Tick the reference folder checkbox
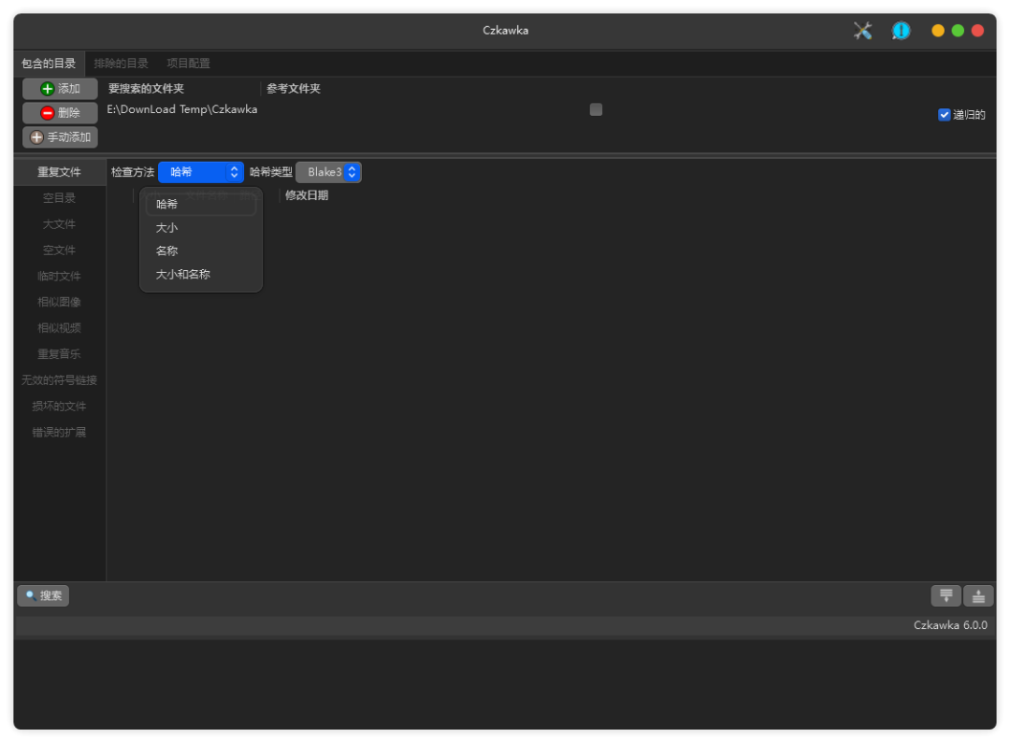 tap(596, 109)
